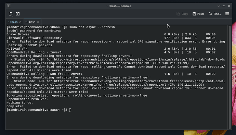This screenshot has width=236, height=135.
Task: Click the 'Mullvad VPN' line
Action: [x=17, y=49]
